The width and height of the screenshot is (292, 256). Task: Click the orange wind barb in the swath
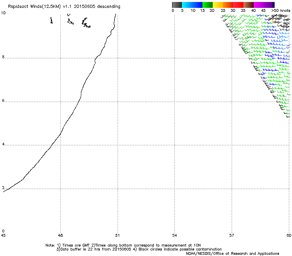click(273, 22)
